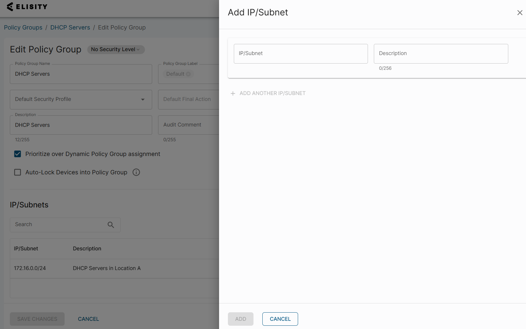Click the Elisity logo icon
The width and height of the screenshot is (526, 329).
10,7
